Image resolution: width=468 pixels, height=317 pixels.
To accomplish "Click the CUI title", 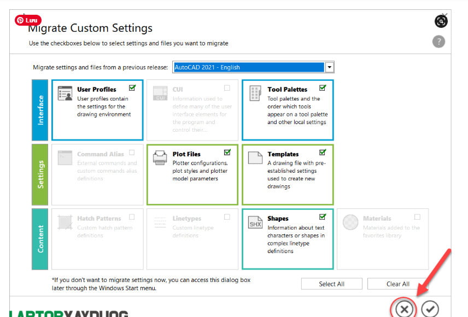I will (x=178, y=89).
